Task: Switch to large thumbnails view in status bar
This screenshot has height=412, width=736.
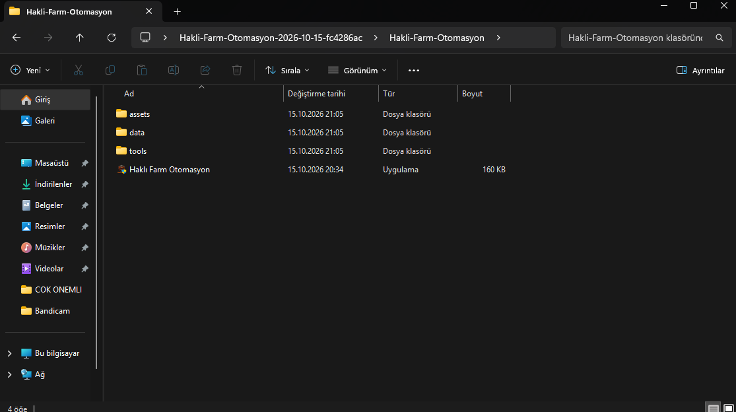Action: pos(729,408)
